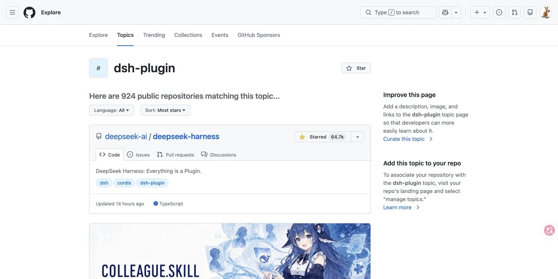Select the Topics tab
Viewport: 558px width, 279px height.
click(126, 35)
